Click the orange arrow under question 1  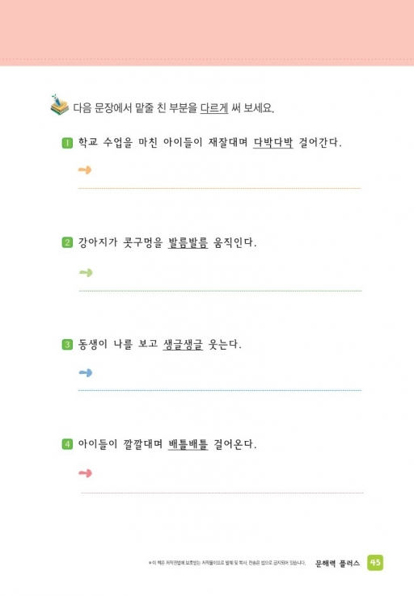[x=85, y=170]
